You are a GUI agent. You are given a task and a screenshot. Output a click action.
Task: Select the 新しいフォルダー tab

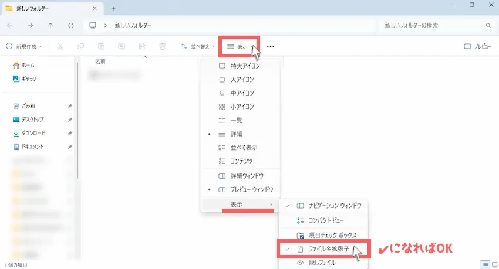[52, 9]
